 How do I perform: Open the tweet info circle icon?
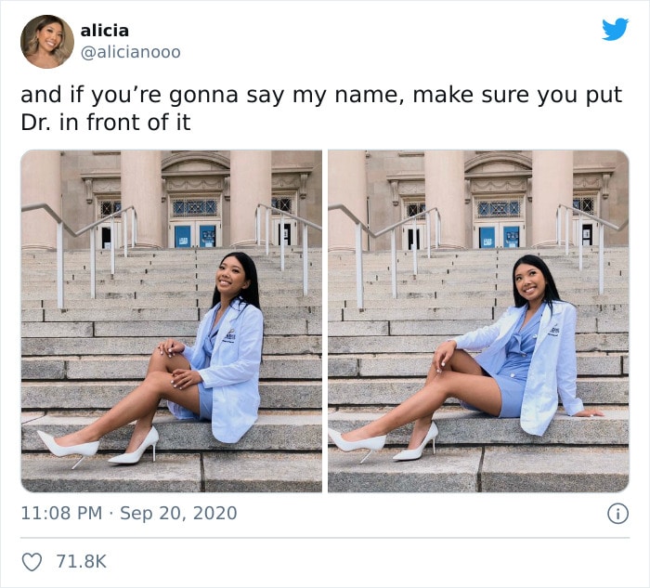pos(617,514)
